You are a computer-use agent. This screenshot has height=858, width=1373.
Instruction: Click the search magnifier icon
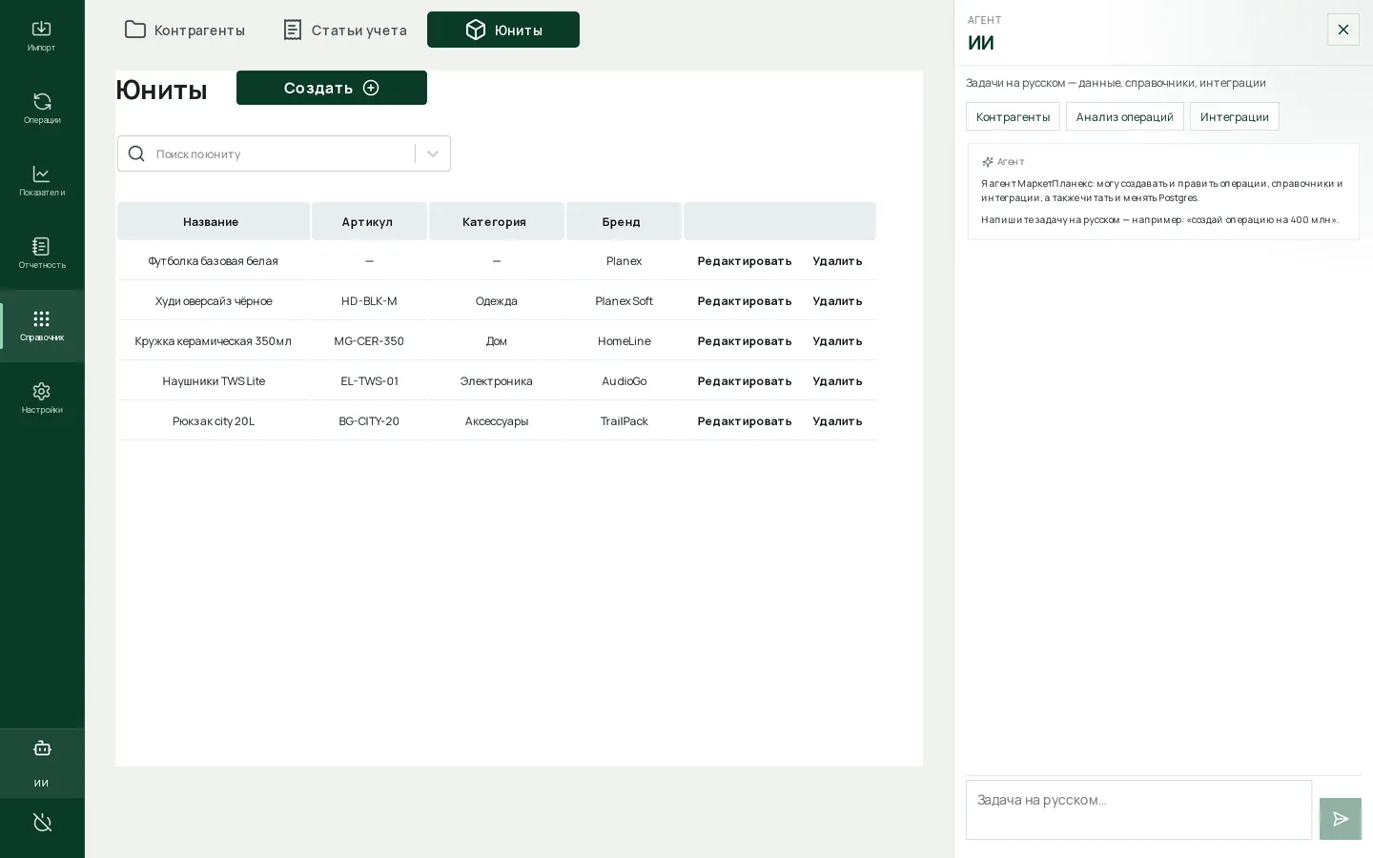(136, 153)
